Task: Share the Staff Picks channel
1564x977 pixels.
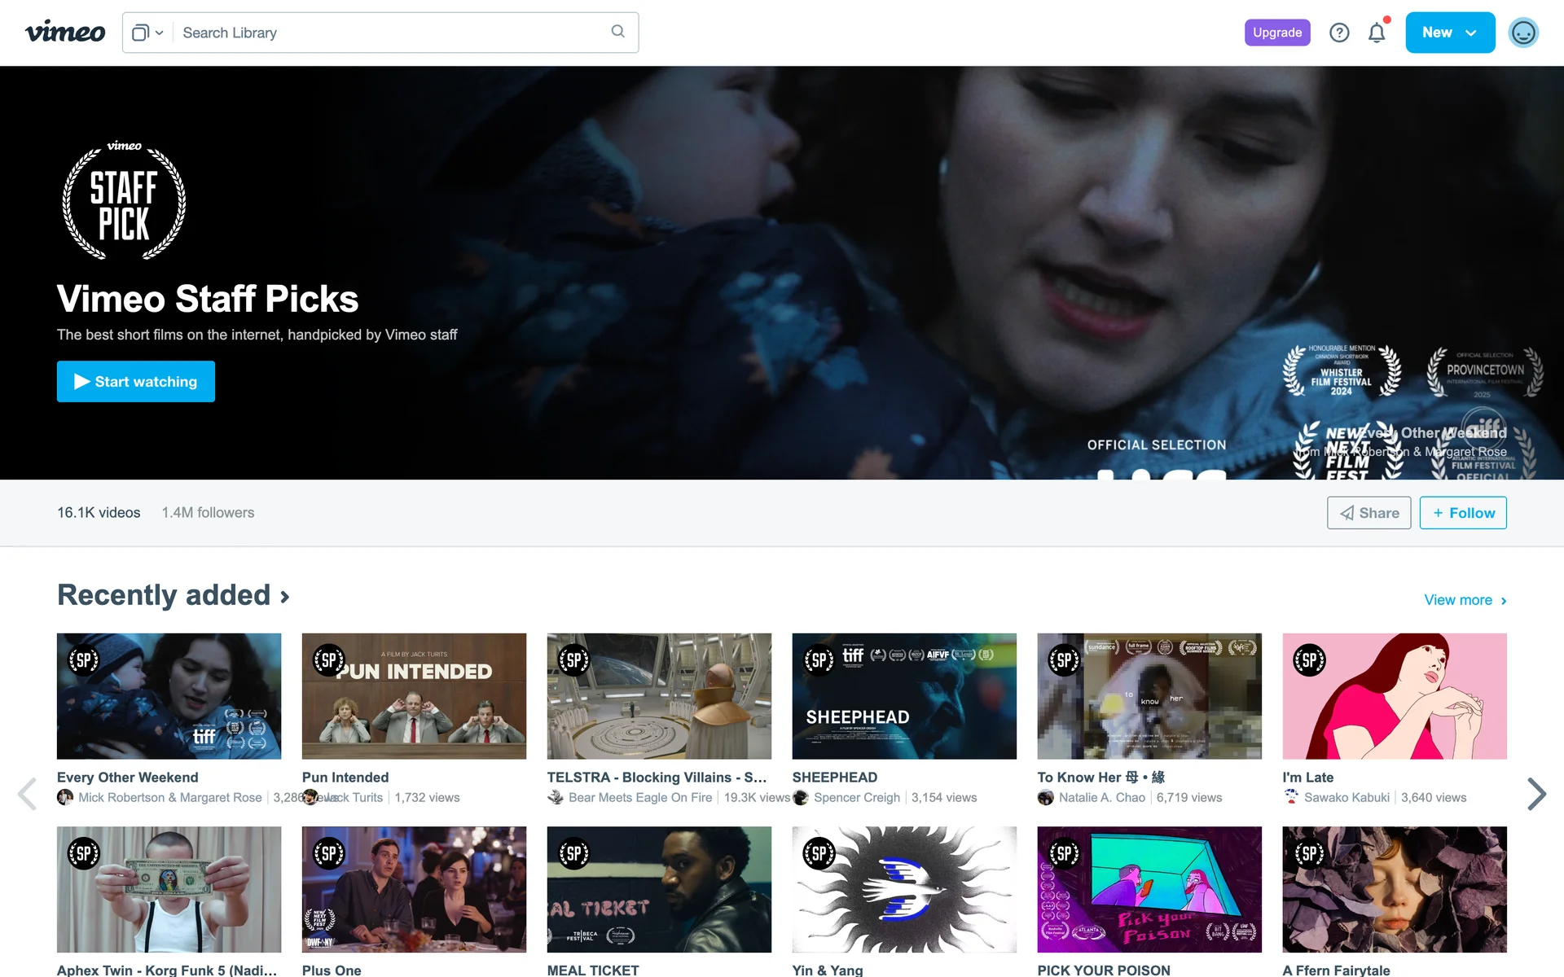Action: click(x=1368, y=513)
